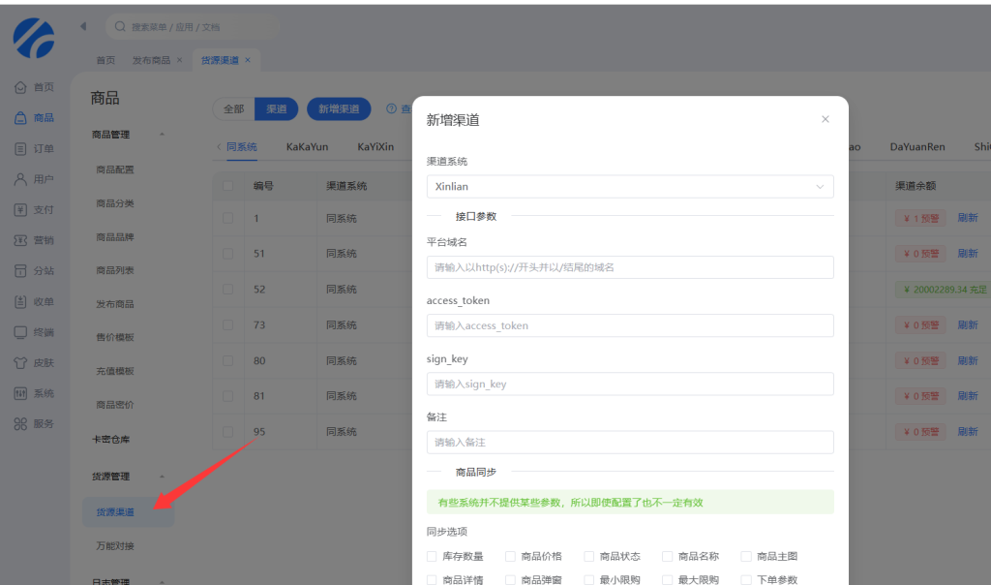Open the Payment section icon
Screen dimensions: 991x585
(20, 209)
